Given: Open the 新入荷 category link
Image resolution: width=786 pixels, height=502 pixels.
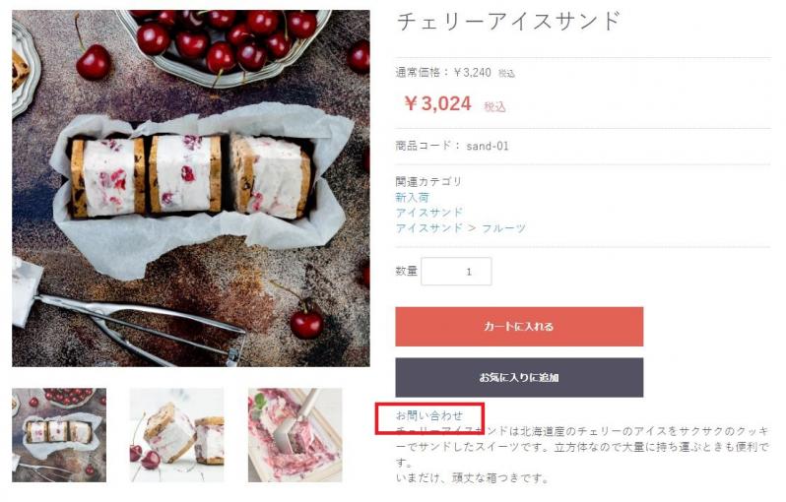Looking at the screenshot, I should [412, 197].
